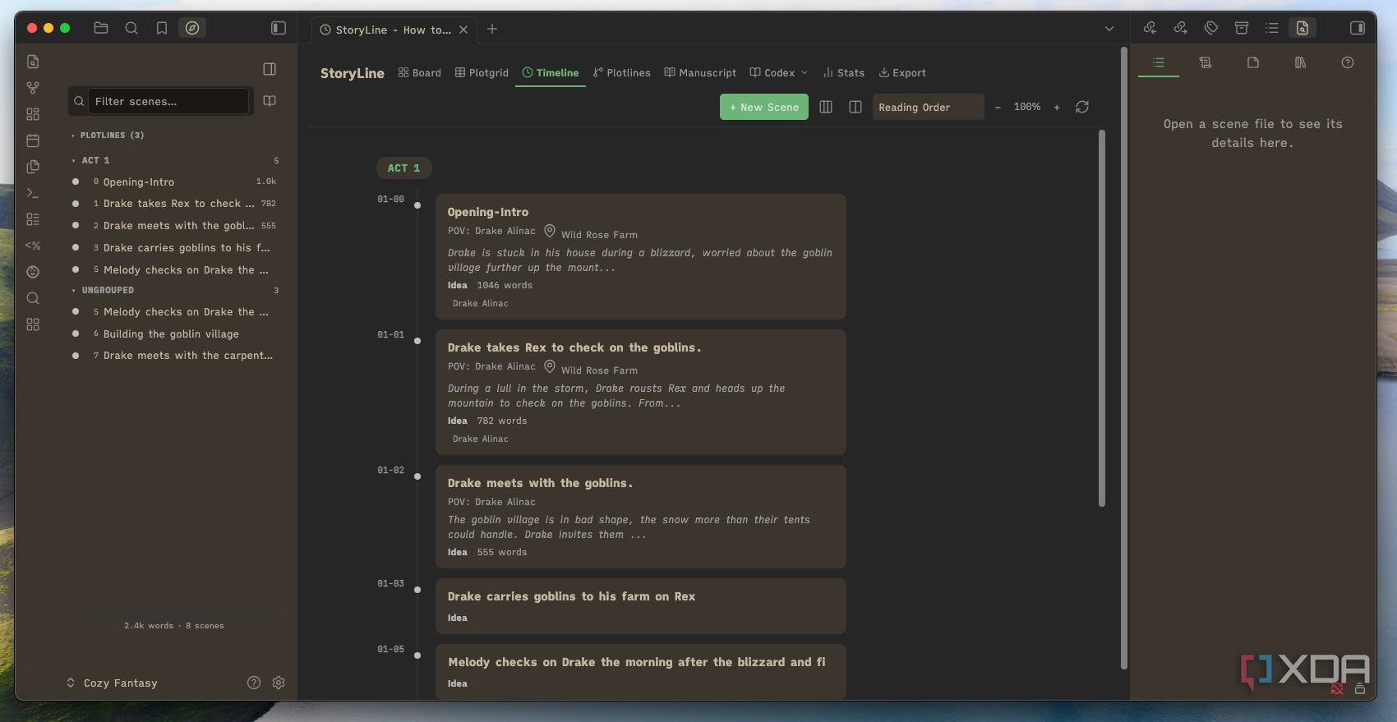This screenshot has height=722, width=1397.
Task: Click the refresh icon in the timeline toolbar
Action: [1082, 107]
